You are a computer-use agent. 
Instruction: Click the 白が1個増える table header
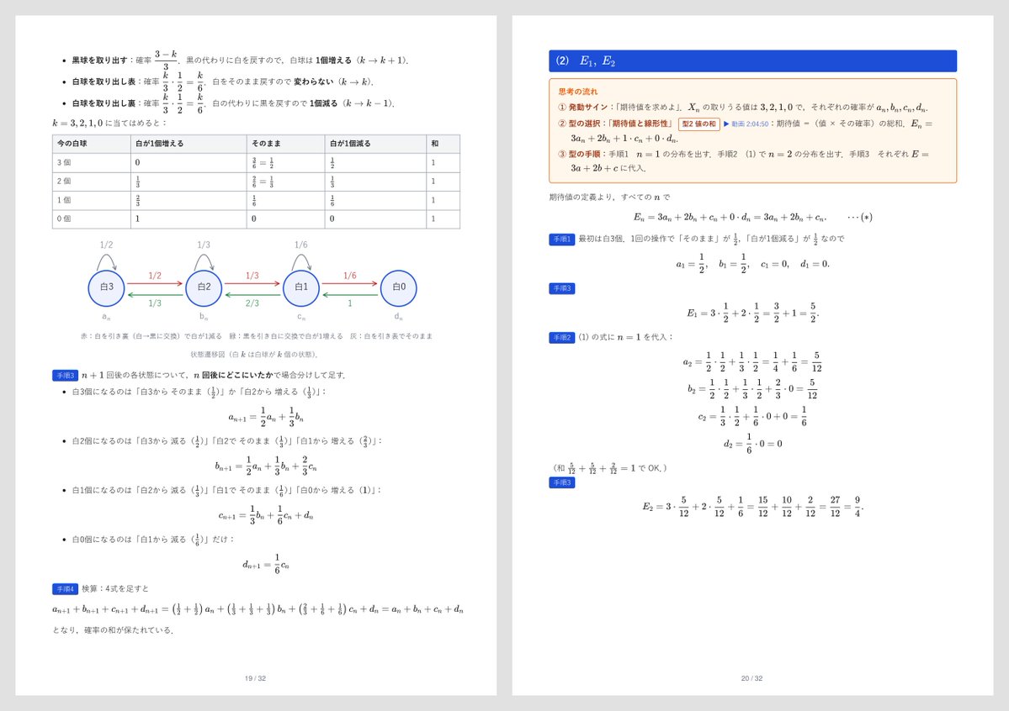(160, 144)
